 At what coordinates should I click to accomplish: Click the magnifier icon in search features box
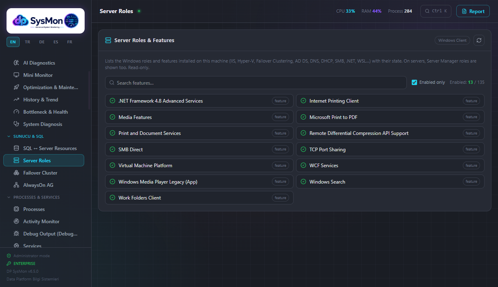(x=112, y=83)
